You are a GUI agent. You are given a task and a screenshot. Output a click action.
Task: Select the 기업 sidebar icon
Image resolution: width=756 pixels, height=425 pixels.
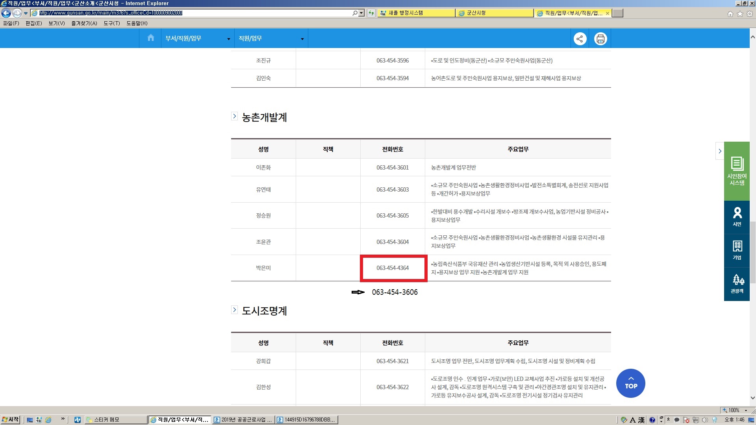(x=736, y=251)
